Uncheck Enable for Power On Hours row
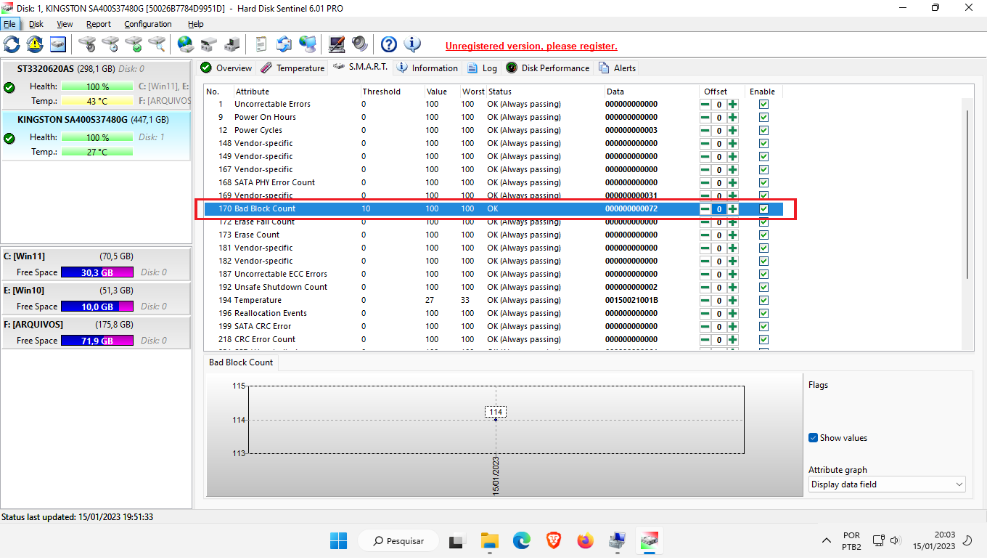This screenshot has width=987, height=560. point(763,118)
